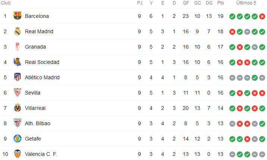Click the Últimos 5 column header

[x=246, y=3]
